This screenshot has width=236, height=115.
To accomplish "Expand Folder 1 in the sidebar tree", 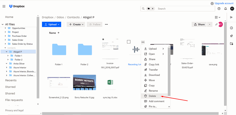I will (x=8, y=56).
